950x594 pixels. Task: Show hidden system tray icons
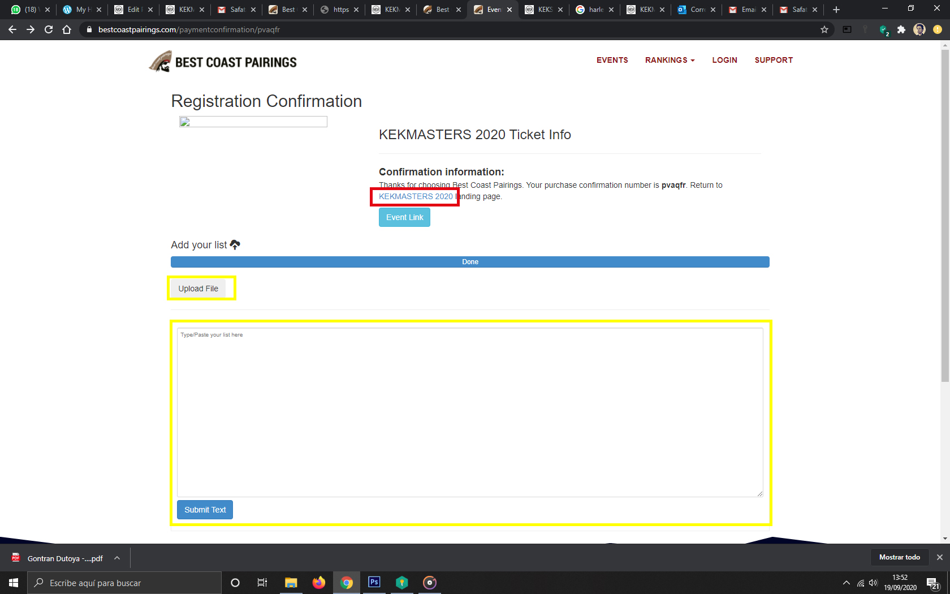point(846,583)
